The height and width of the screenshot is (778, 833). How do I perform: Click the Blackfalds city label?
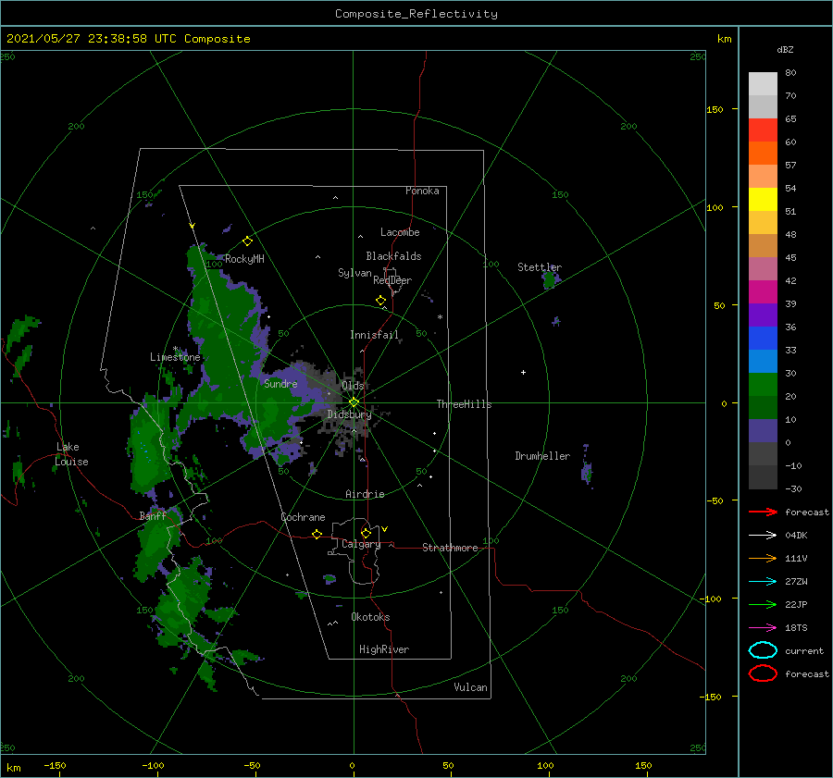point(393,256)
